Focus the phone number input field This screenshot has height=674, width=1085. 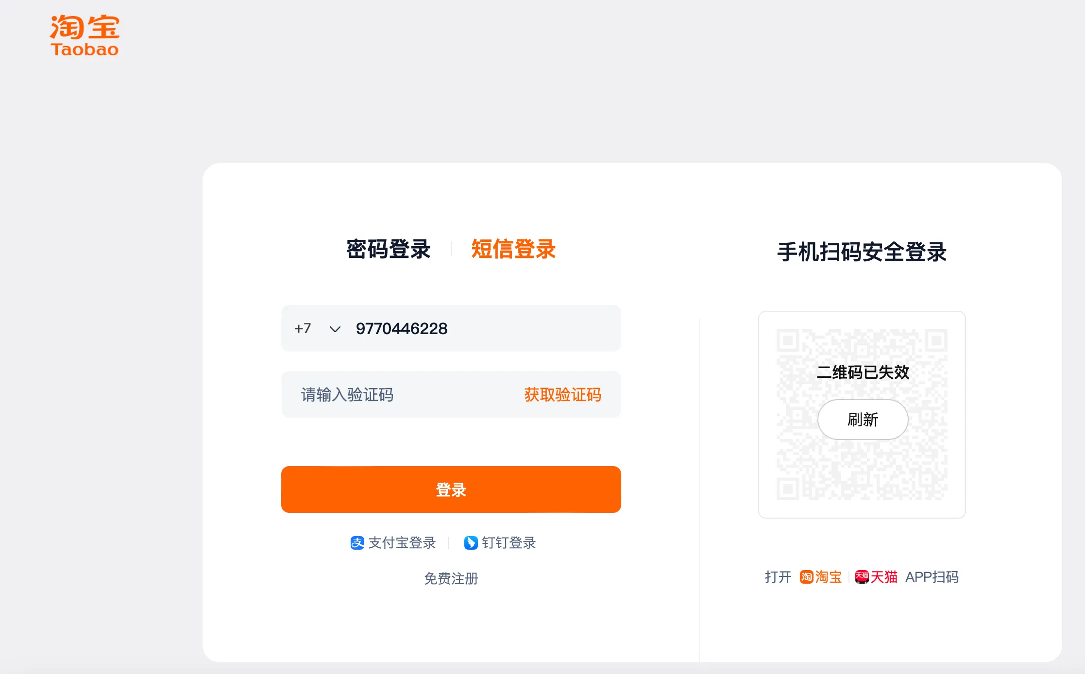481,329
